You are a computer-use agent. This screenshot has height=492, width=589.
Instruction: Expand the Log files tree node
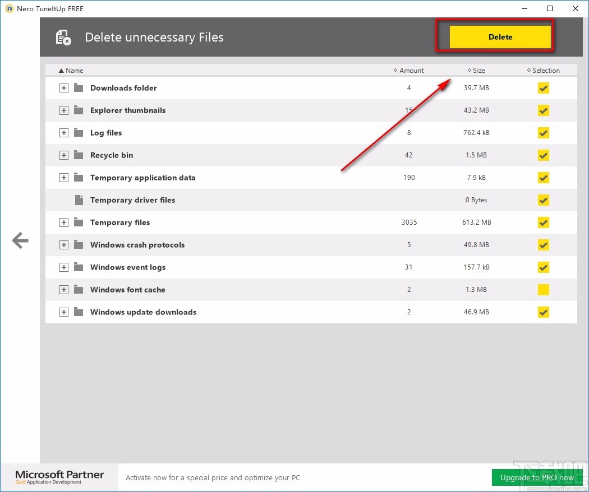tap(64, 133)
